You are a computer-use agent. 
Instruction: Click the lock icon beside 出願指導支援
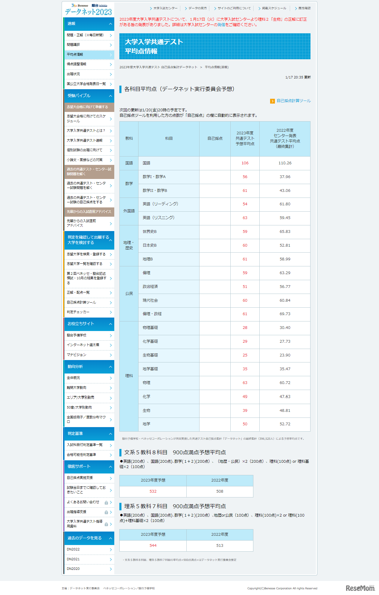(x=106, y=512)
